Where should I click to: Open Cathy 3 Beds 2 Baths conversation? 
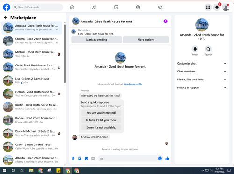(x=32, y=147)
